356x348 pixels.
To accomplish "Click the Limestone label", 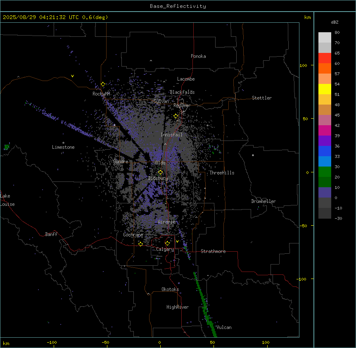I will click(x=63, y=147).
